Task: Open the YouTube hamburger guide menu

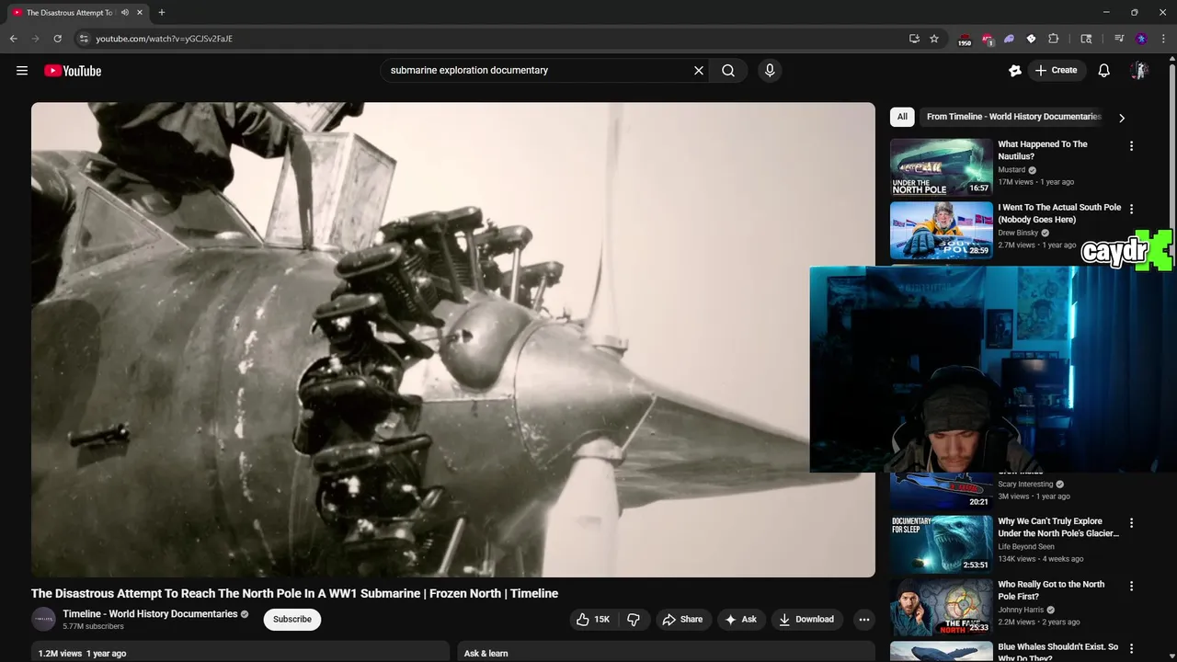Action: coord(22,71)
